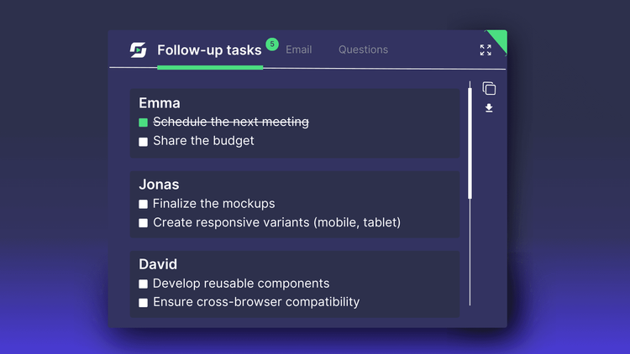Check the Share the budget task
The width and height of the screenshot is (630, 354).
144,142
